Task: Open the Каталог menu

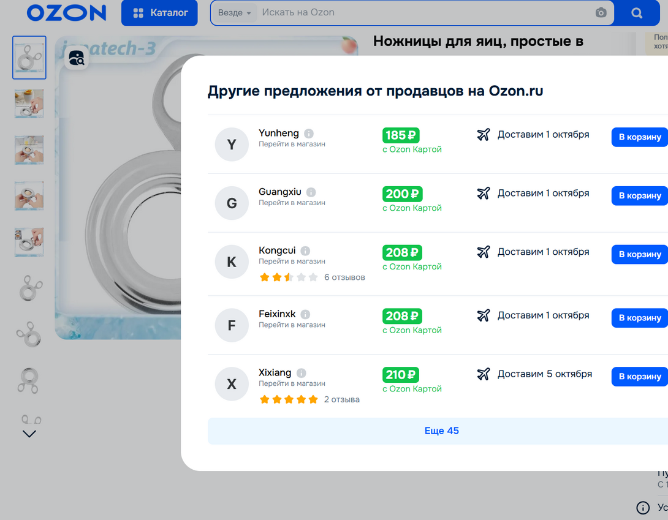Action: click(159, 13)
